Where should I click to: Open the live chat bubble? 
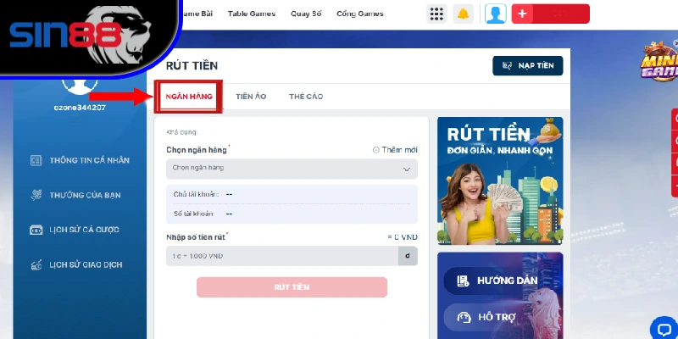pos(664,328)
